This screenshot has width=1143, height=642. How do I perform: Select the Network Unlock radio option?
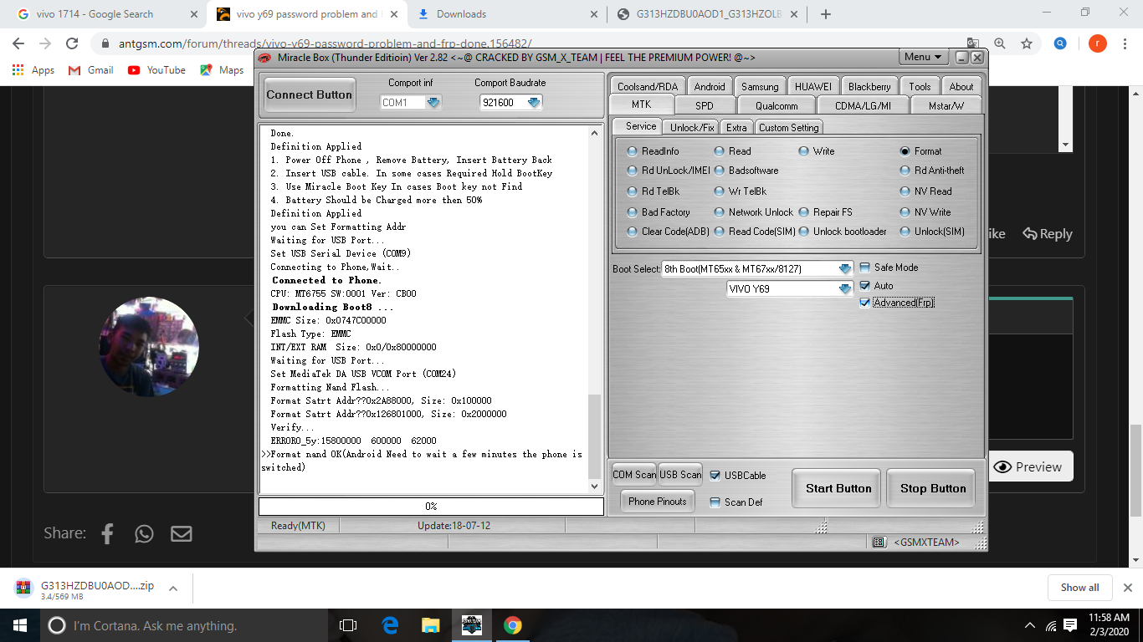click(720, 212)
